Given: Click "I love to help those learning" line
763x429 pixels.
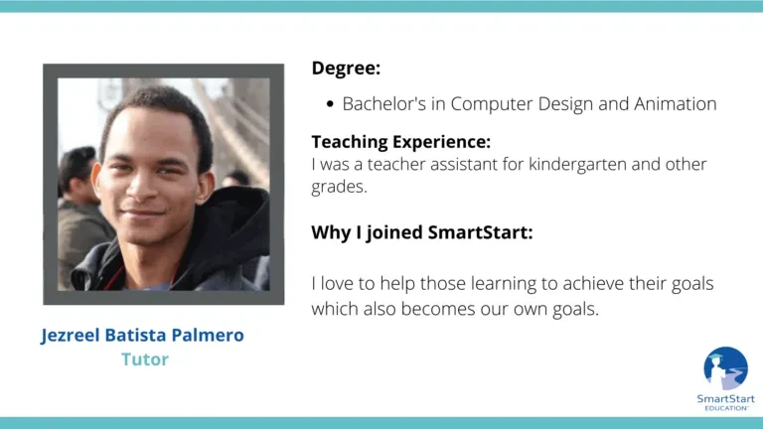Looking at the screenshot, I should [513, 284].
